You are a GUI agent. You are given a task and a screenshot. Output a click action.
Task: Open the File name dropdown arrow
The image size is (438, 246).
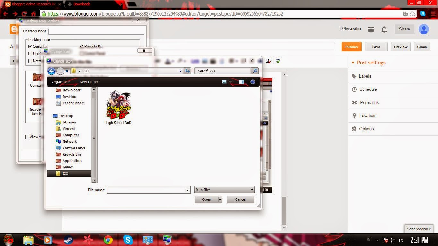(x=187, y=190)
